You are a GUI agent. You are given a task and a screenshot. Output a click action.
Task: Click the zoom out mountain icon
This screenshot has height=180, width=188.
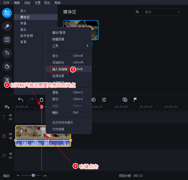(18, 176)
